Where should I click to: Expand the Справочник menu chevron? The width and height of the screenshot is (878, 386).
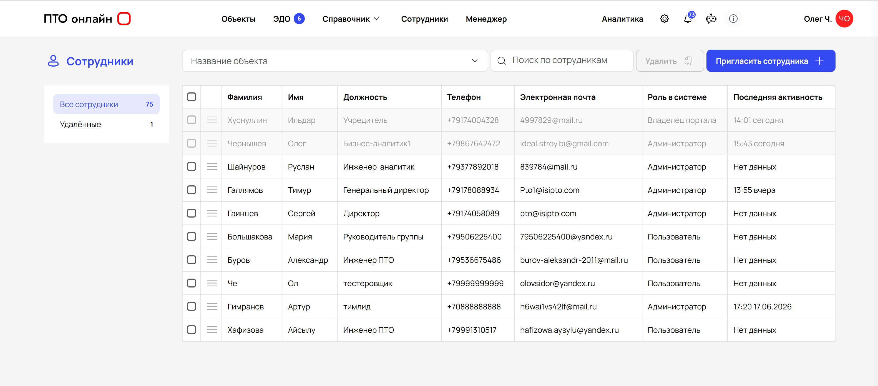click(x=377, y=19)
